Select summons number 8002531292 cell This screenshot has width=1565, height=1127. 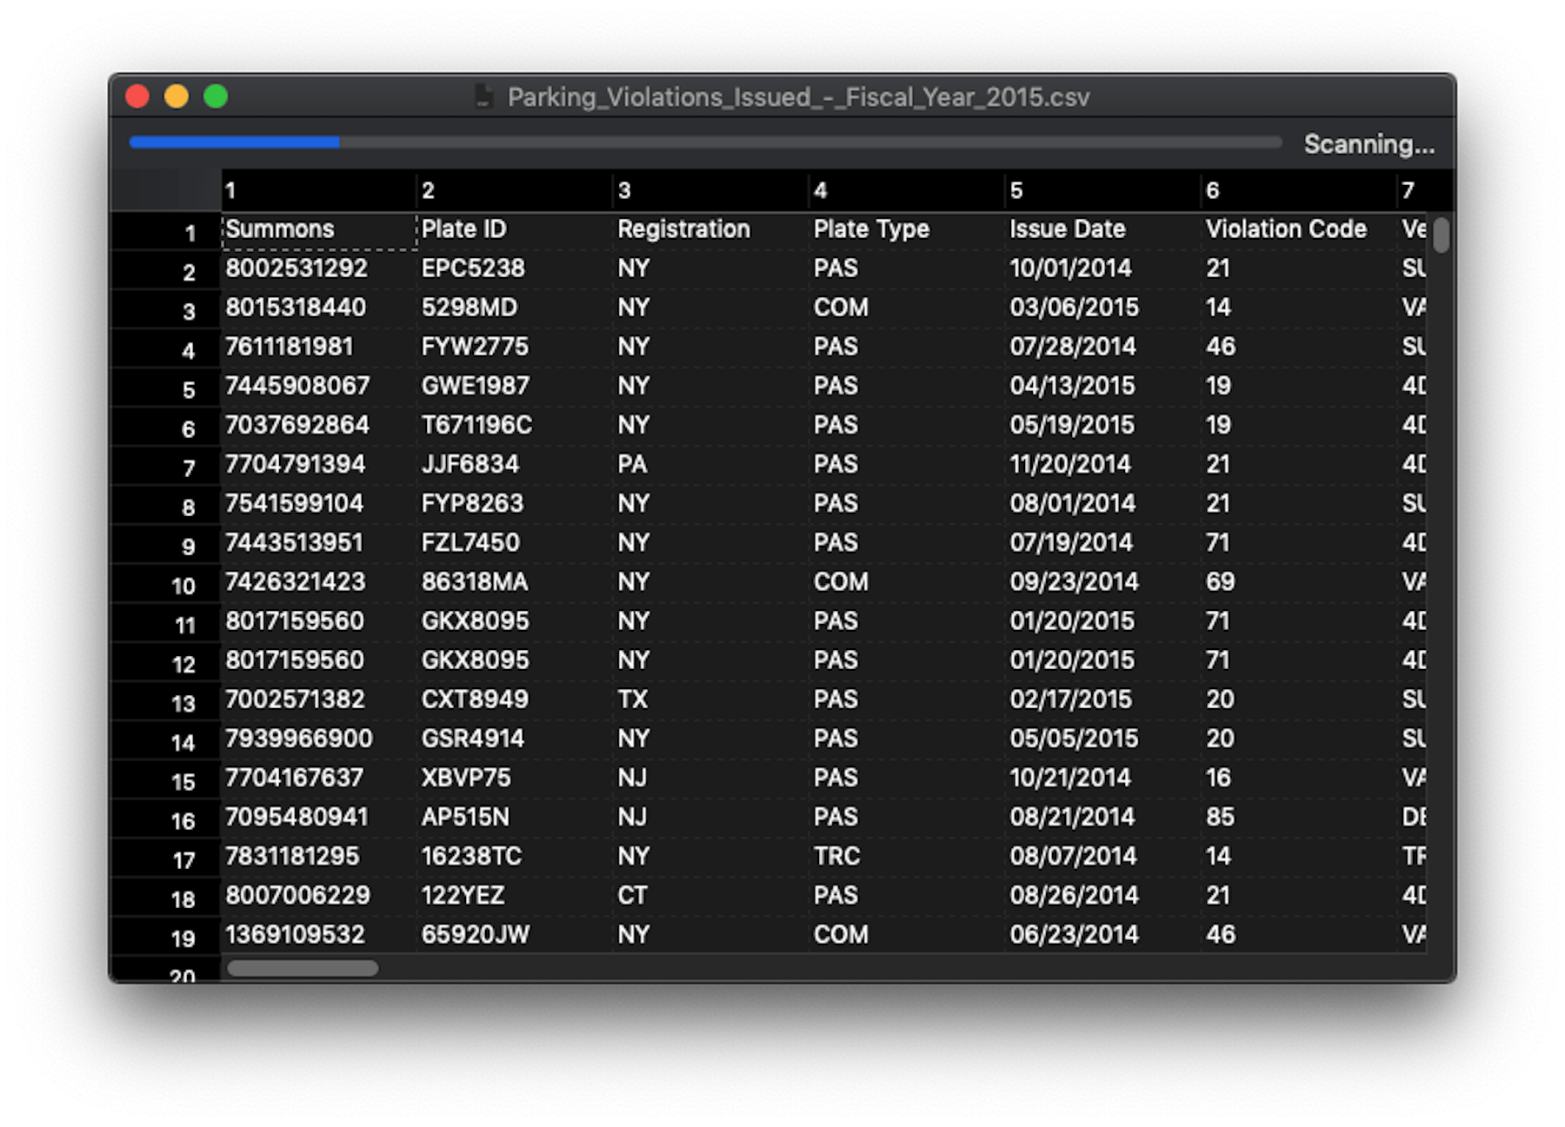(x=318, y=268)
